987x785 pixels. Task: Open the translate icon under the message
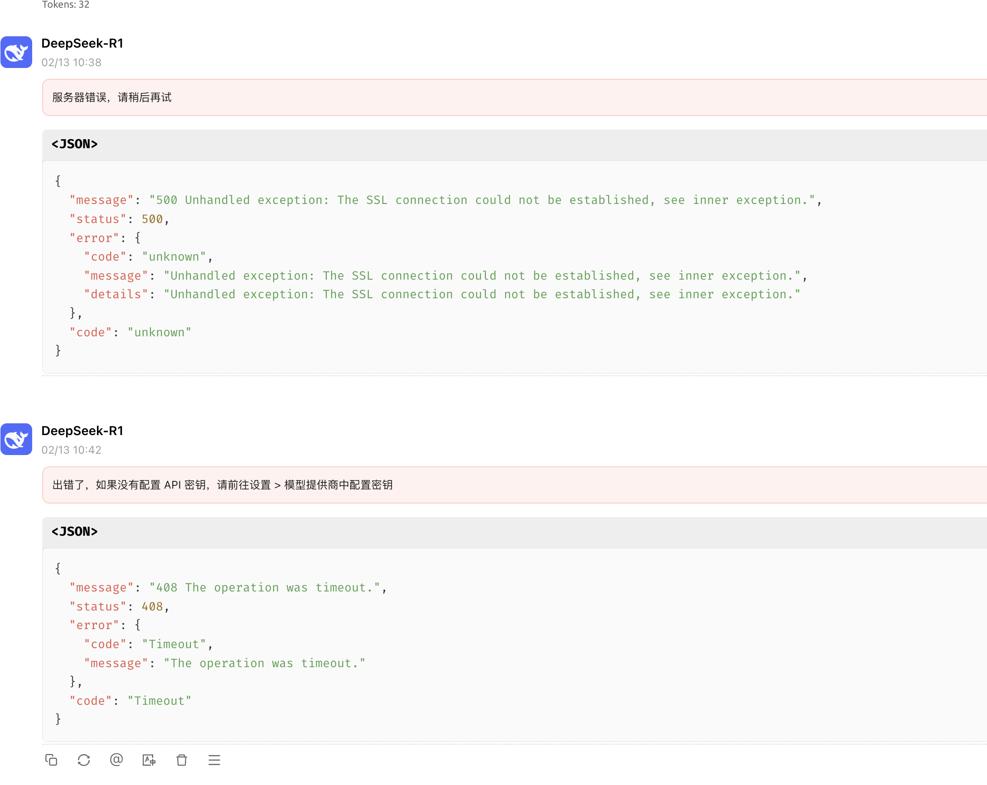[x=149, y=760]
